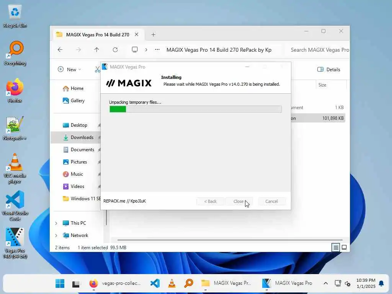Open Recycle Bin desktop icon
392x294 pixels.
tap(15, 16)
